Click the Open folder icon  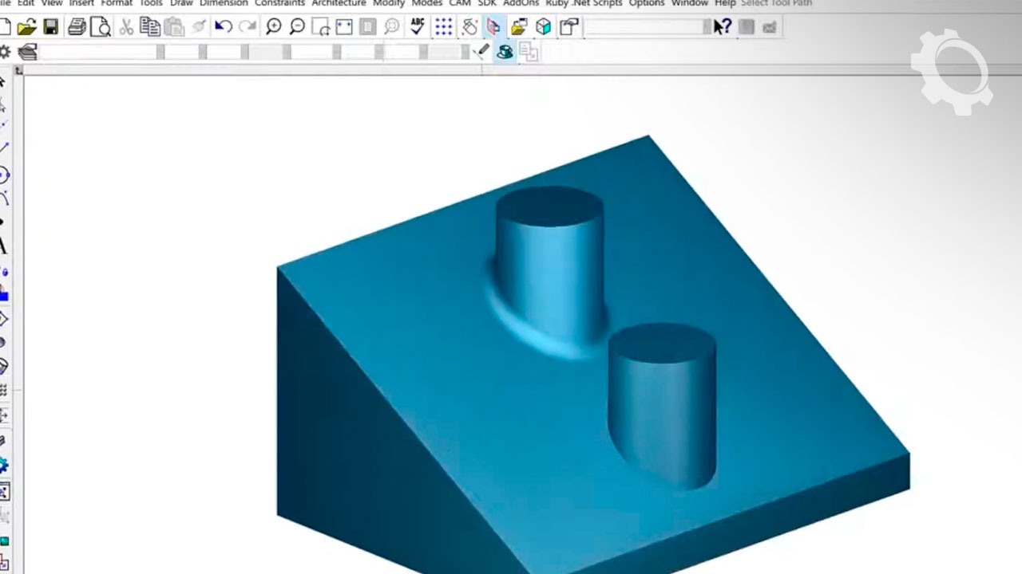tap(26, 27)
